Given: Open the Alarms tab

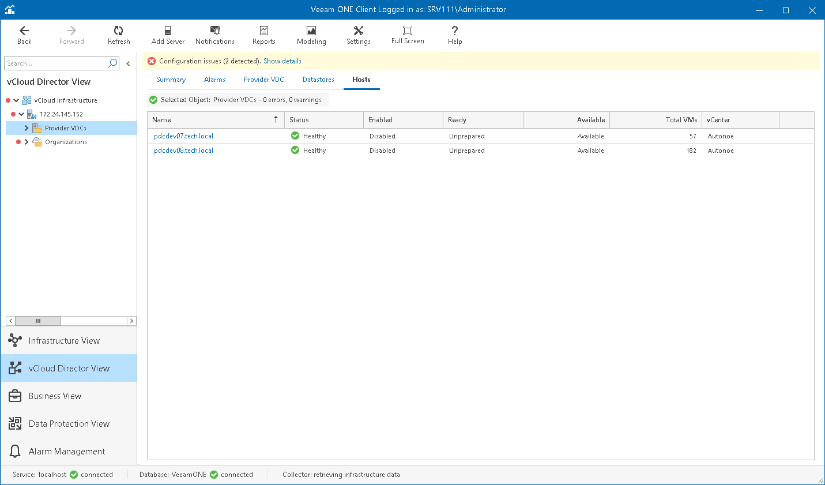Looking at the screenshot, I should click(214, 80).
